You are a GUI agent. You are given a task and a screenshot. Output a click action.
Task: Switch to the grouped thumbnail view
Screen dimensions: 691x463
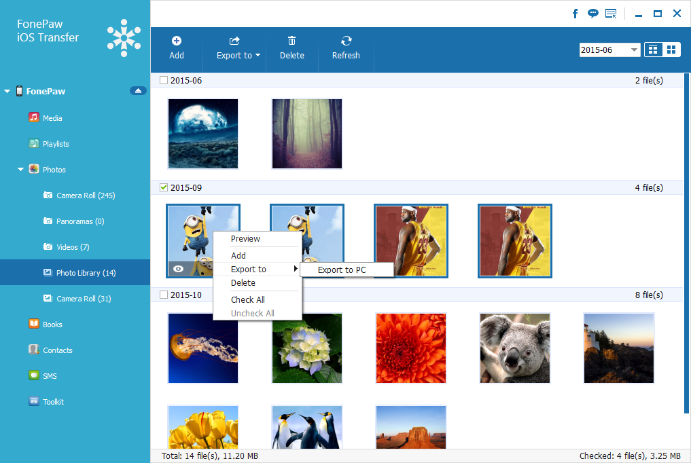pos(653,50)
